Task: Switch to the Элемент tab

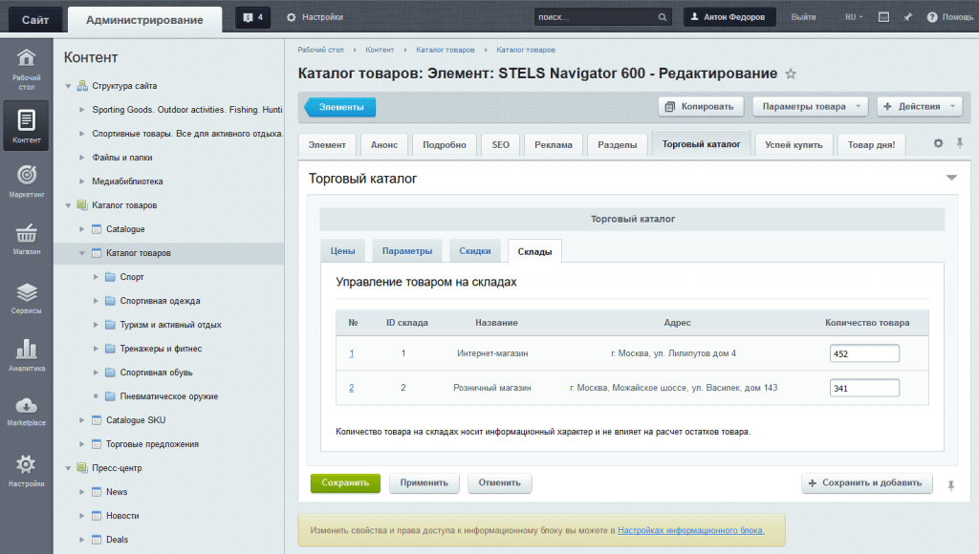Action: pos(327,145)
